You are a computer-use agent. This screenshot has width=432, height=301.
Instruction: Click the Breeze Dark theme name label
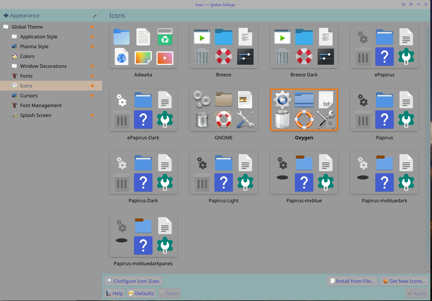coord(304,74)
